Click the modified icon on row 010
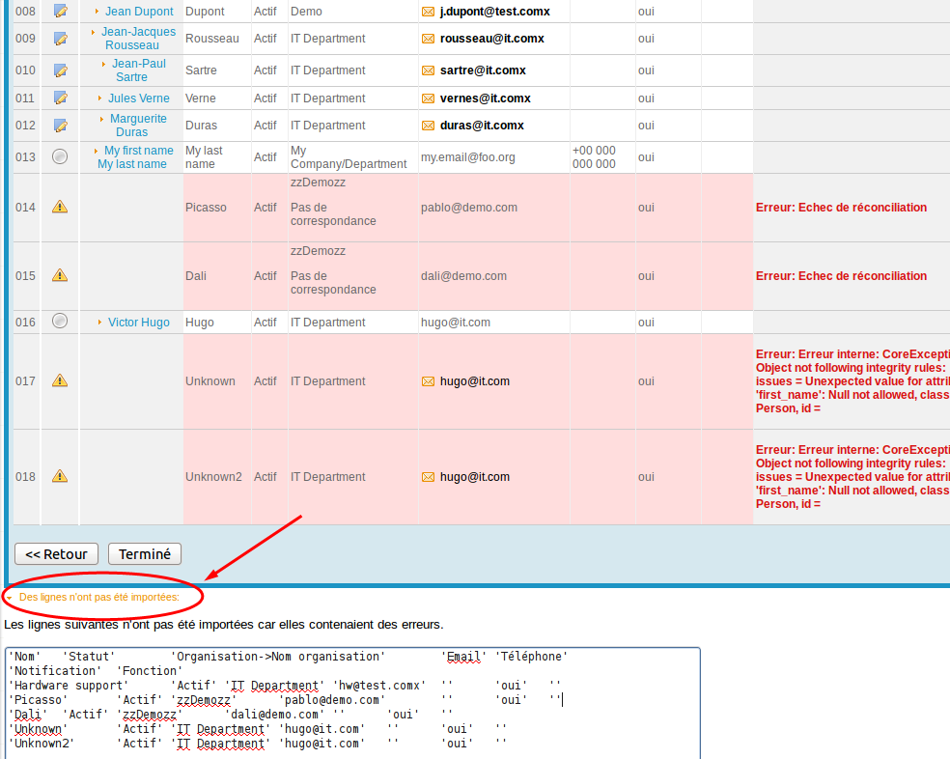The image size is (950, 759). click(x=60, y=70)
